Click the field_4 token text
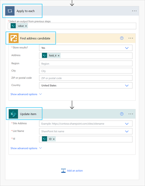Screen dimensions: 145x186 tap(53, 55)
